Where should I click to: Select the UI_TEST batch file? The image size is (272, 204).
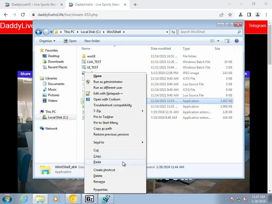point(93,67)
